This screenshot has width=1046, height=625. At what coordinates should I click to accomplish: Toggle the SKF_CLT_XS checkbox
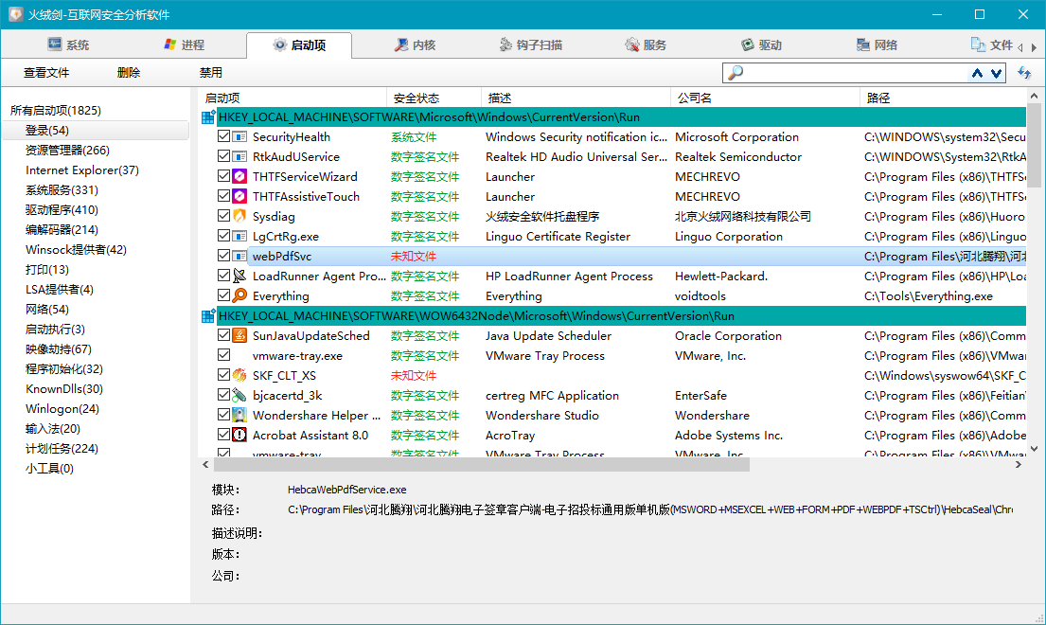pos(224,374)
